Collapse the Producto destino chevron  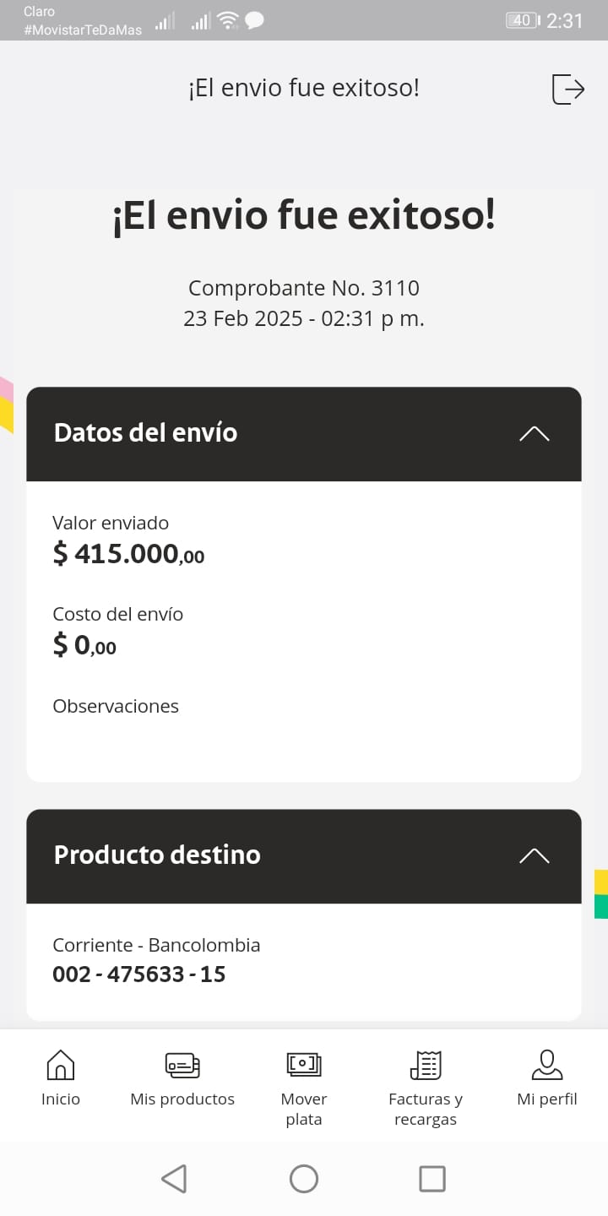click(534, 855)
